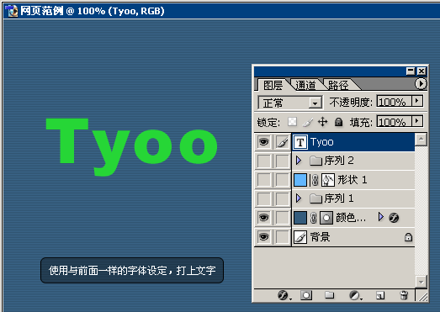The height and width of the screenshot is (312, 440).
Task: Click the layer list scroll down arrow
Action: 421,282
